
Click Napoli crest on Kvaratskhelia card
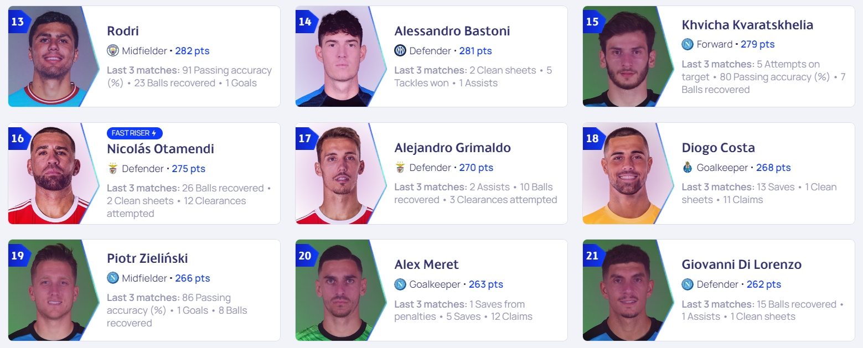click(x=688, y=44)
